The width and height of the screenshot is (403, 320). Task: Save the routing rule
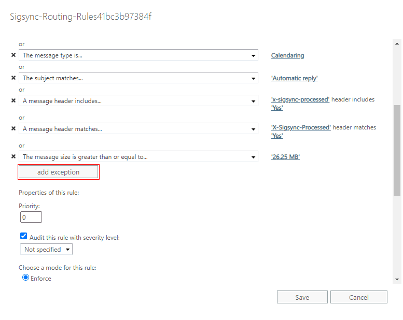302,297
